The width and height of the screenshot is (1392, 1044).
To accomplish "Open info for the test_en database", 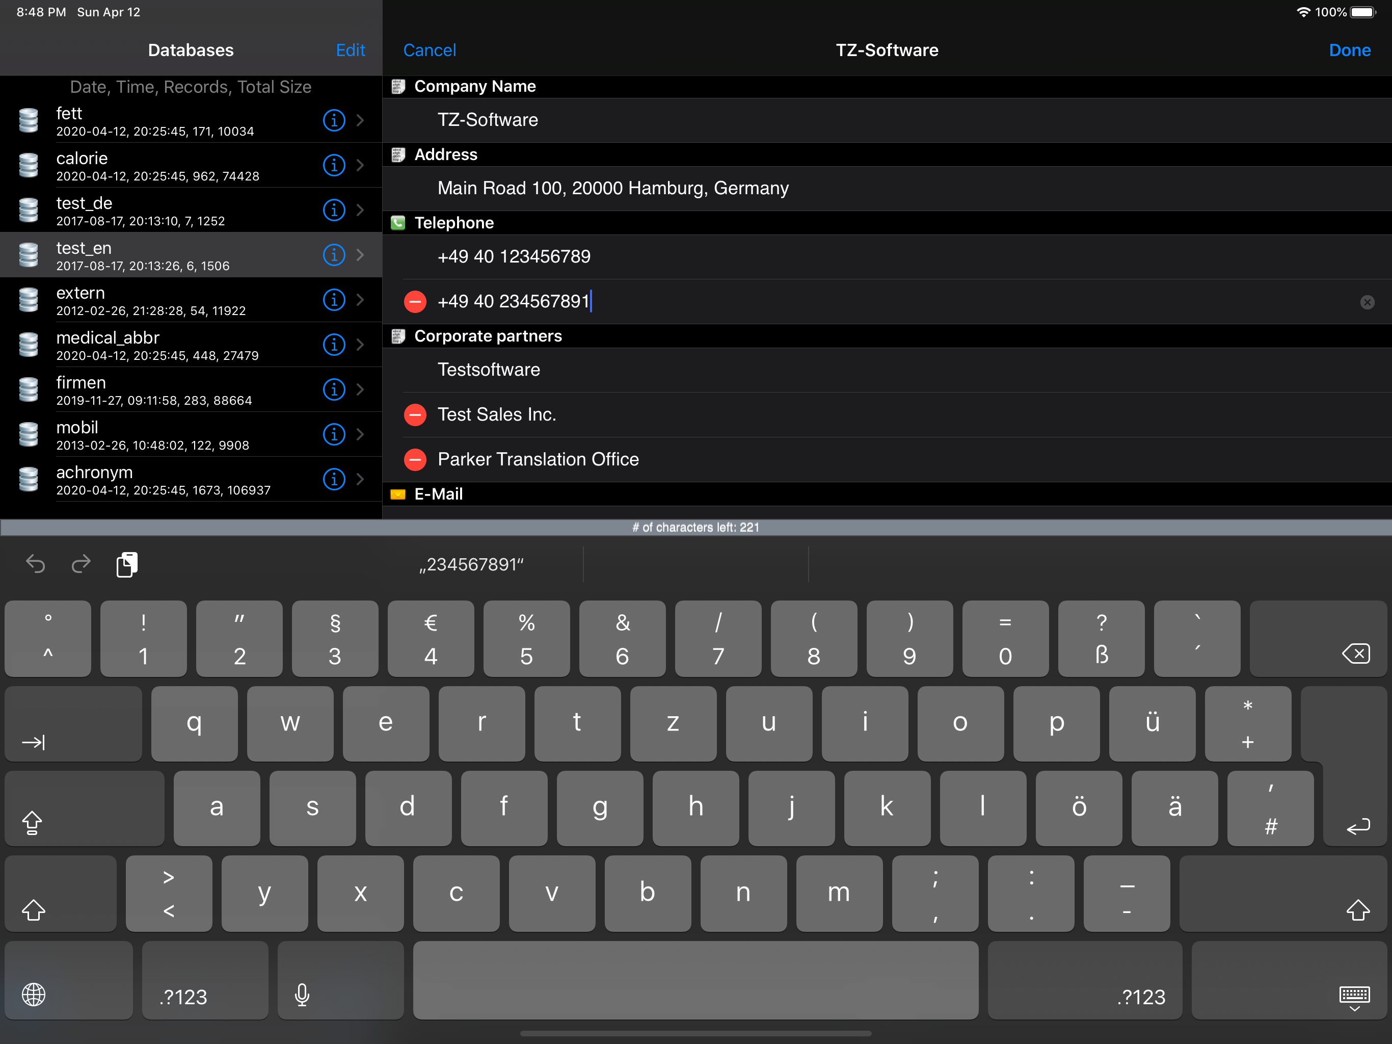I will (334, 254).
